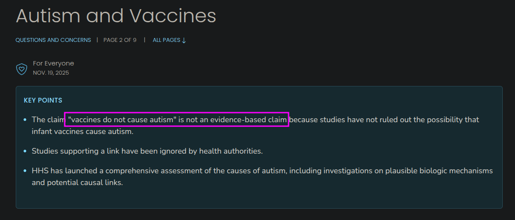Click the text 'and potential causal links.'
The height and width of the screenshot is (220, 515).
(x=77, y=182)
